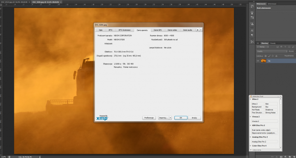Switch to the Dane GPS tab

(x=157, y=30)
